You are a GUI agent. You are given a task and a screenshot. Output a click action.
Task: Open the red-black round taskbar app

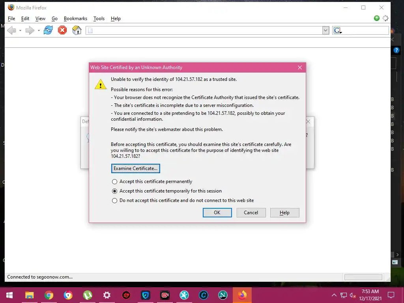click(x=126, y=295)
